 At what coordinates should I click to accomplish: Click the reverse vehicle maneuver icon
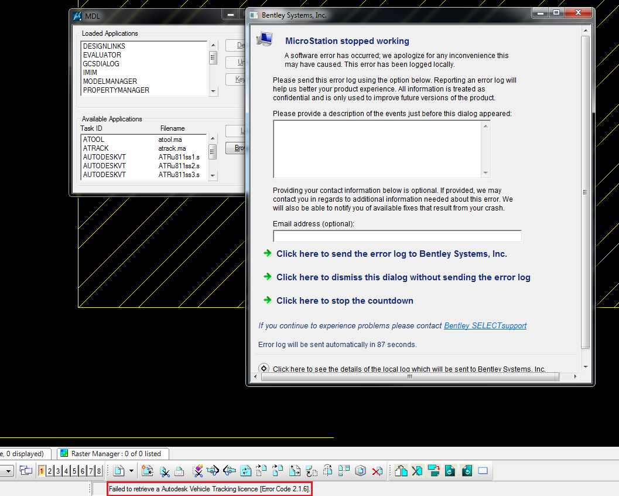228,471
